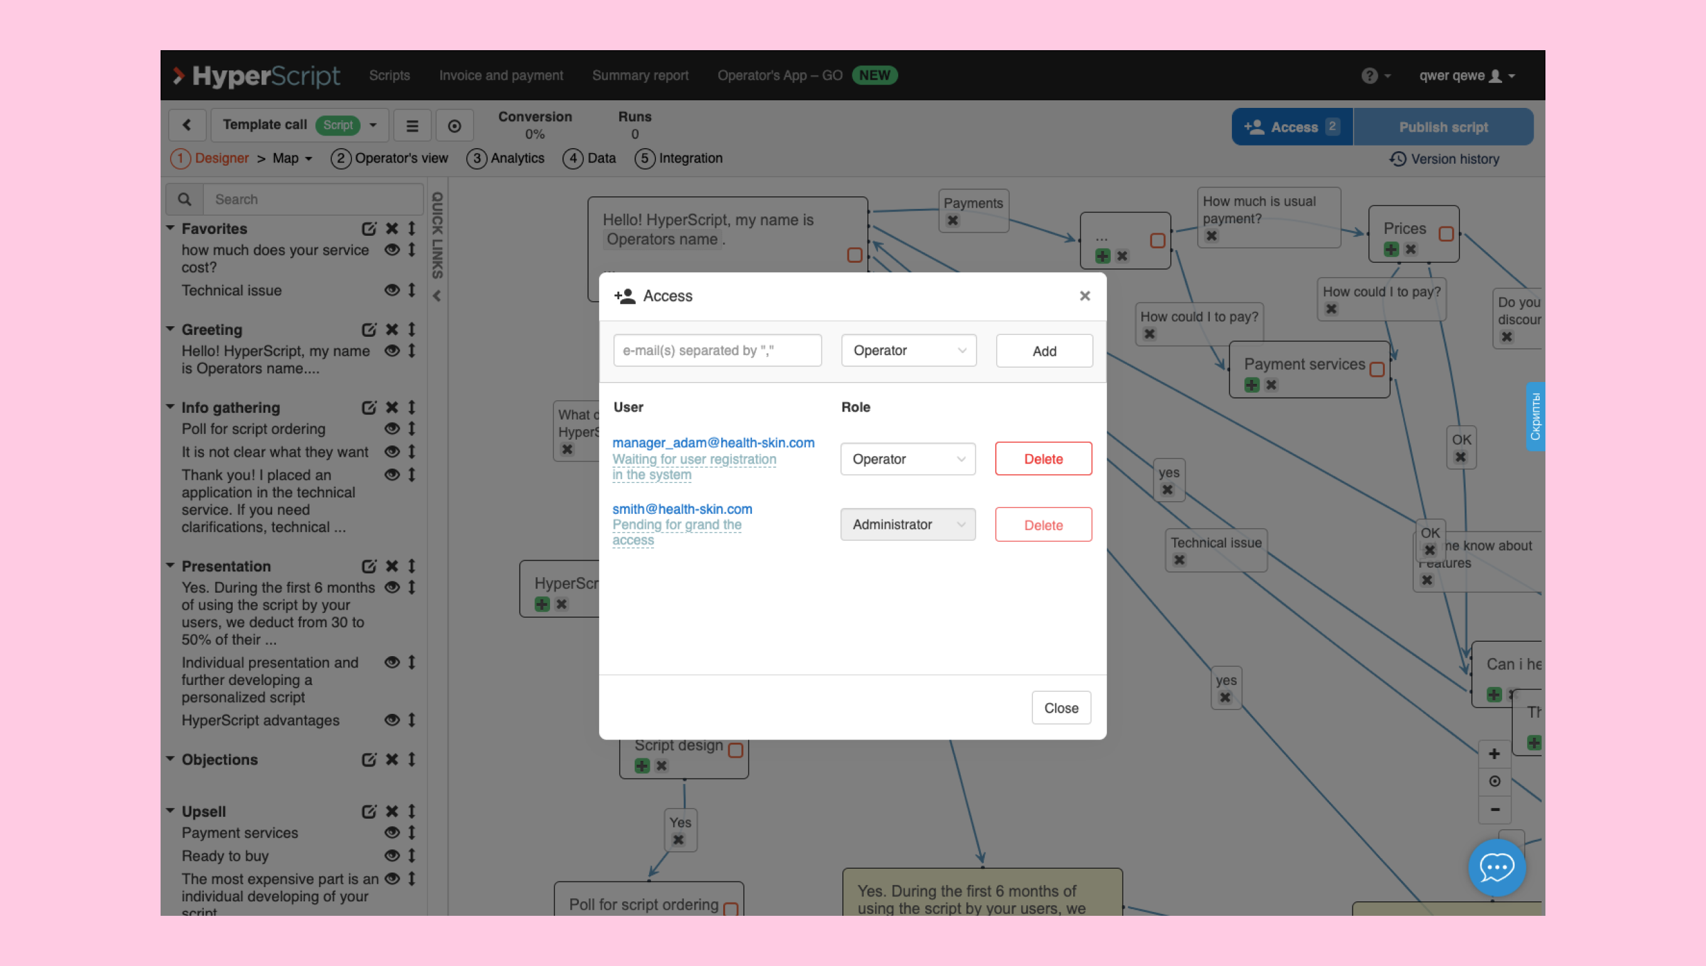The image size is (1706, 966).
Task: Click the zoom in plus icon
Action: click(1494, 754)
